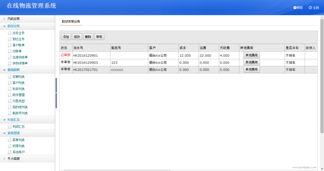Click page icon beside 客户列表
The height and width of the screenshot is (171, 324).
click(x=10, y=83)
